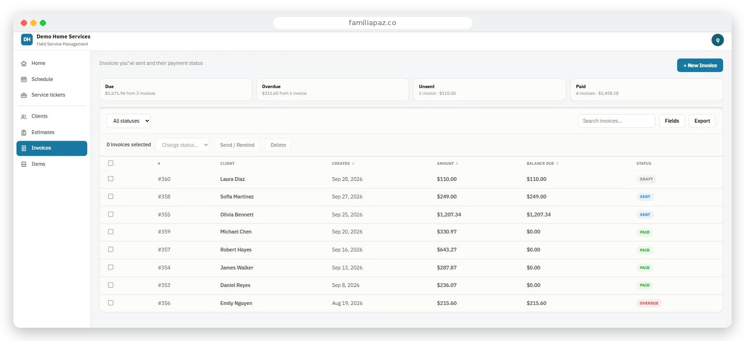Go to the Schedule page

pyautogui.click(x=52, y=79)
